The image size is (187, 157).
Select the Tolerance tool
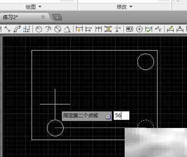click(x=130, y=29)
